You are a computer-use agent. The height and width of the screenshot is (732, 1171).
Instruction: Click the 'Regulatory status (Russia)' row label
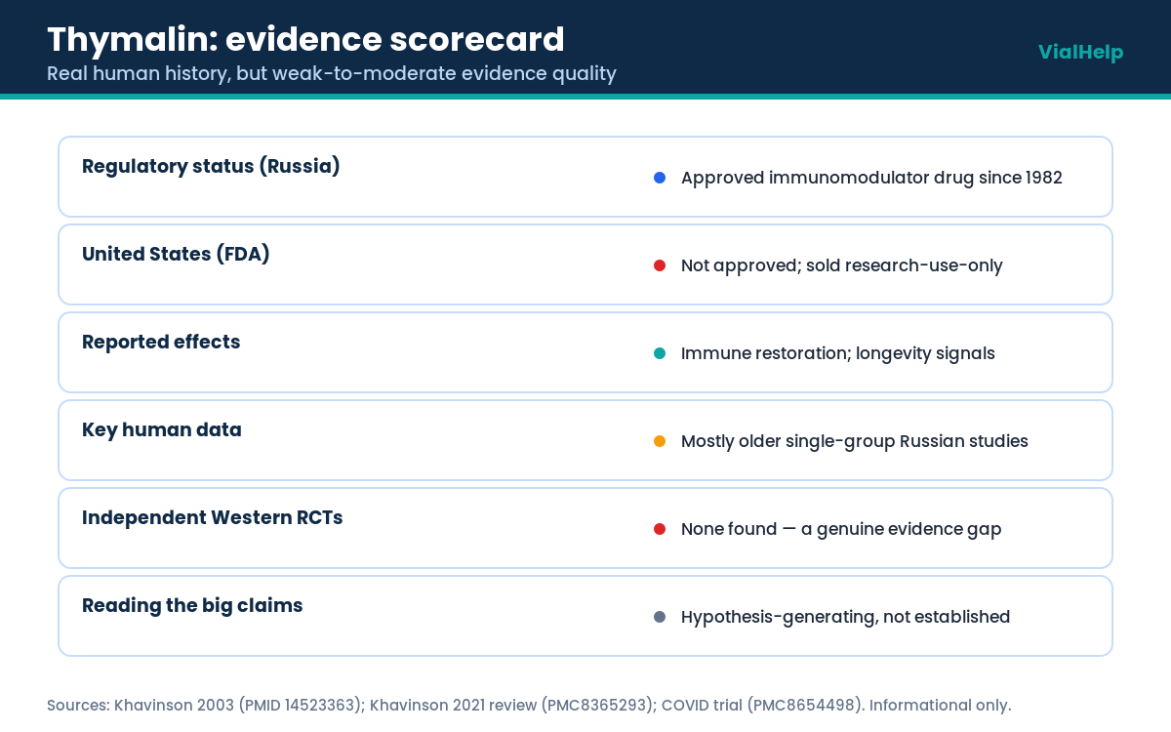211,166
